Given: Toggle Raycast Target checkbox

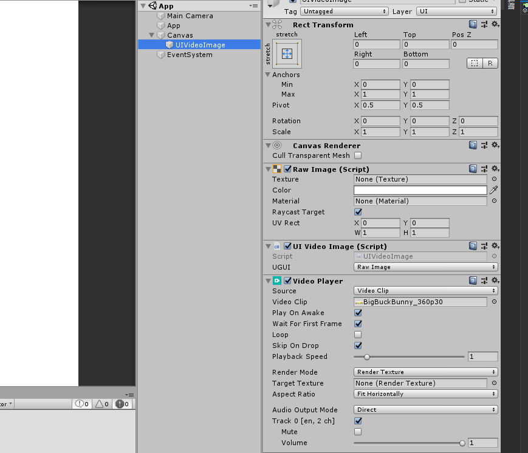Looking at the screenshot, I should [x=358, y=212].
